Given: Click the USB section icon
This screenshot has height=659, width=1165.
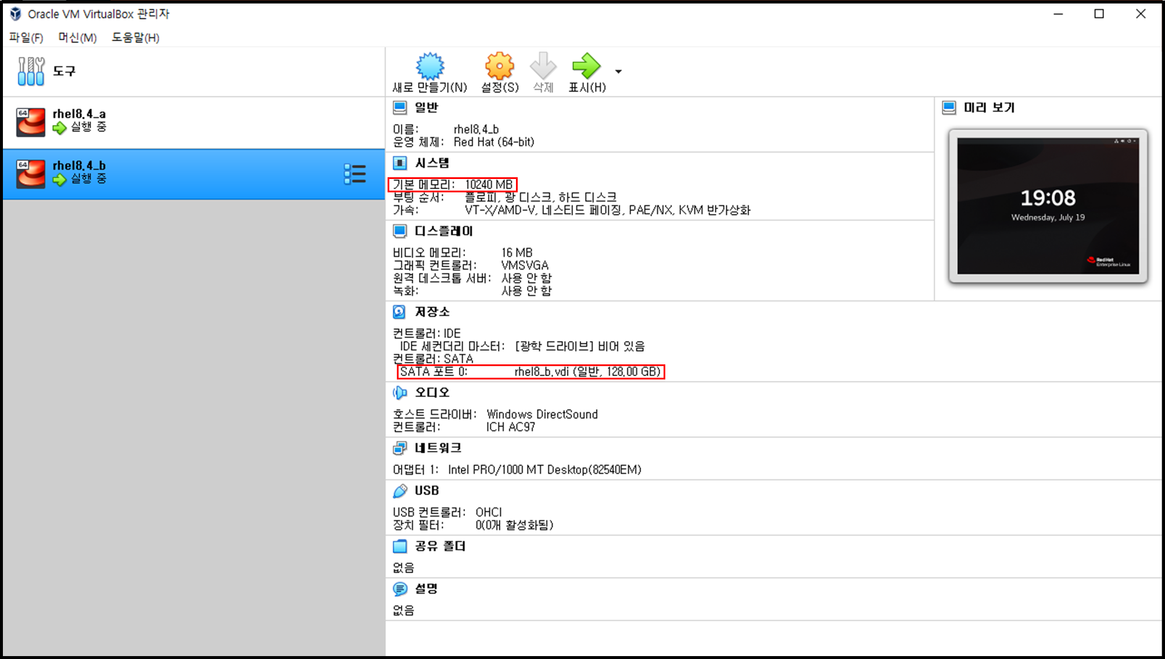Looking at the screenshot, I should click(400, 491).
